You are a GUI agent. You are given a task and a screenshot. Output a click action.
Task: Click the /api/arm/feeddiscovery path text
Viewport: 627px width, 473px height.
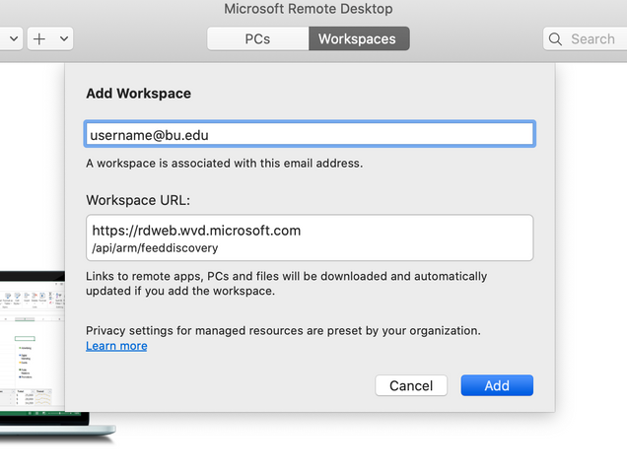point(155,248)
